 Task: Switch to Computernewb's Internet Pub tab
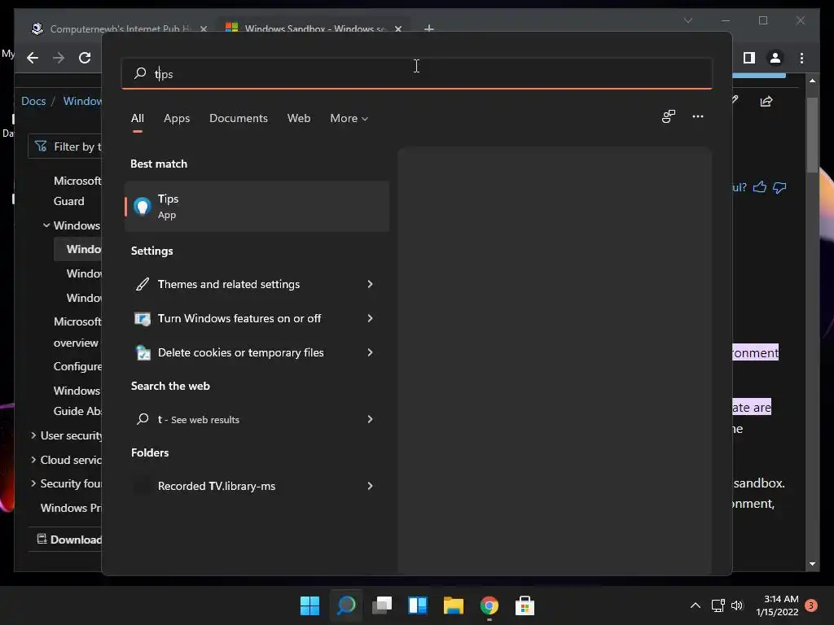[x=120, y=28]
